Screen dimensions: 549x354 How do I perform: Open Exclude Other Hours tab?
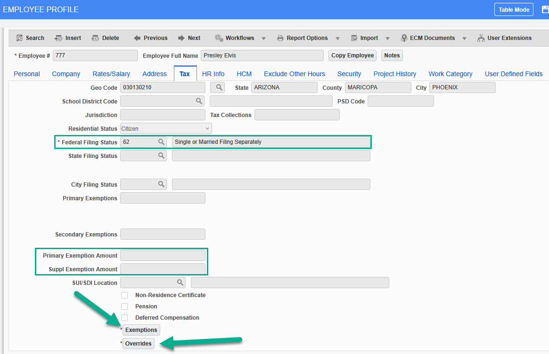[295, 74]
